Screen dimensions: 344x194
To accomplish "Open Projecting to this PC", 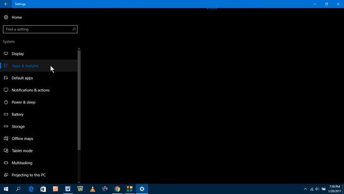I will click(x=39, y=175).
